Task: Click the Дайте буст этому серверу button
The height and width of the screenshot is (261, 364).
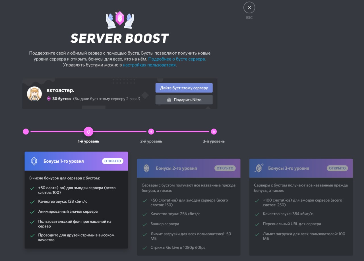Action: pyautogui.click(x=184, y=88)
